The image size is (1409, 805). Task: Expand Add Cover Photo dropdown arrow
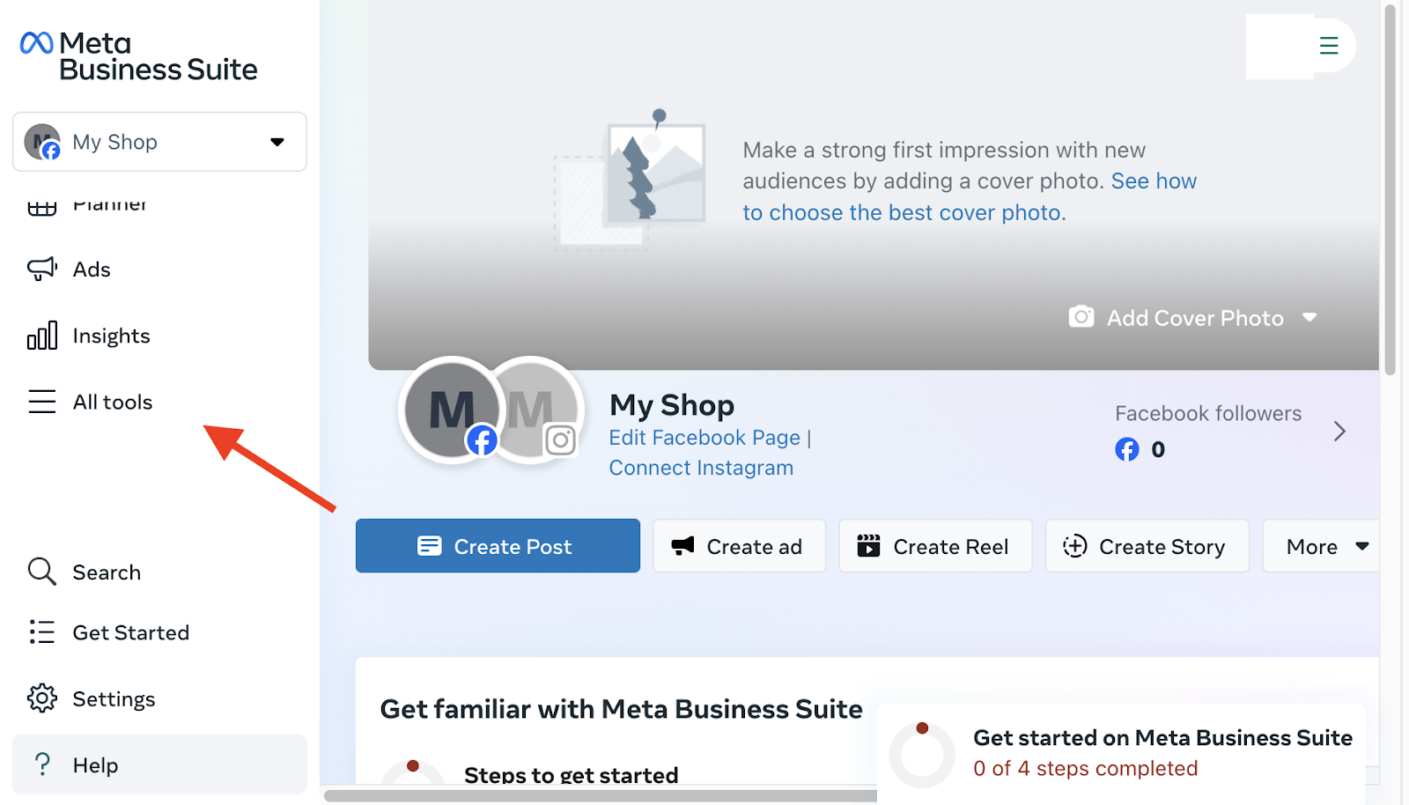point(1309,317)
